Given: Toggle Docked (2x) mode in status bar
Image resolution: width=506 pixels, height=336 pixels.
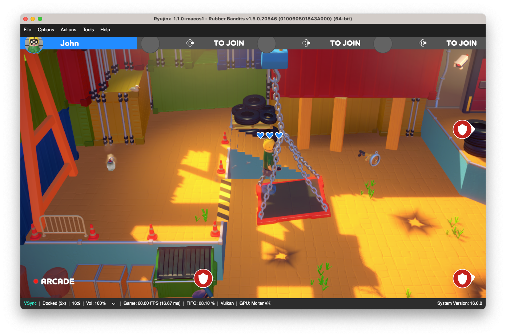Looking at the screenshot, I should pos(54,303).
